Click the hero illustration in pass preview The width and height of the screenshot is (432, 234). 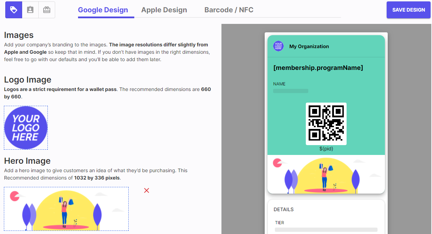(x=326, y=174)
